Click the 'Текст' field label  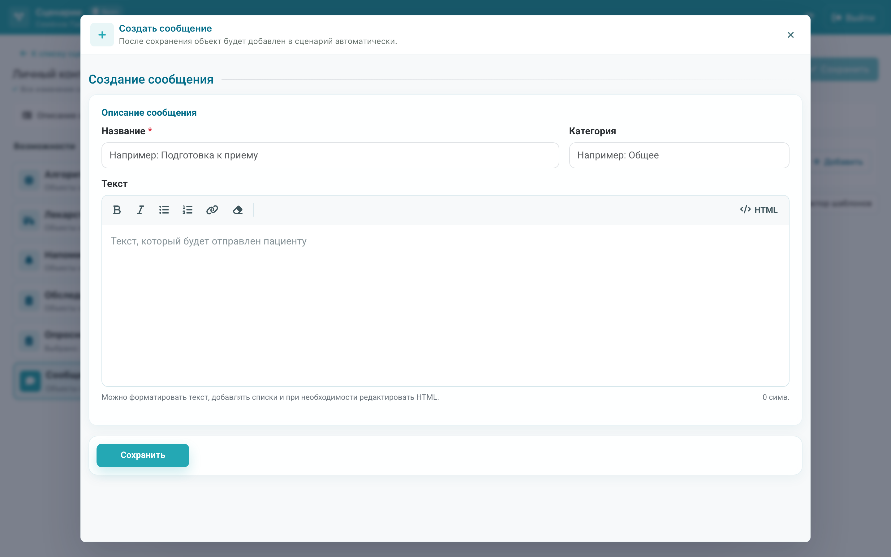(x=114, y=184)
